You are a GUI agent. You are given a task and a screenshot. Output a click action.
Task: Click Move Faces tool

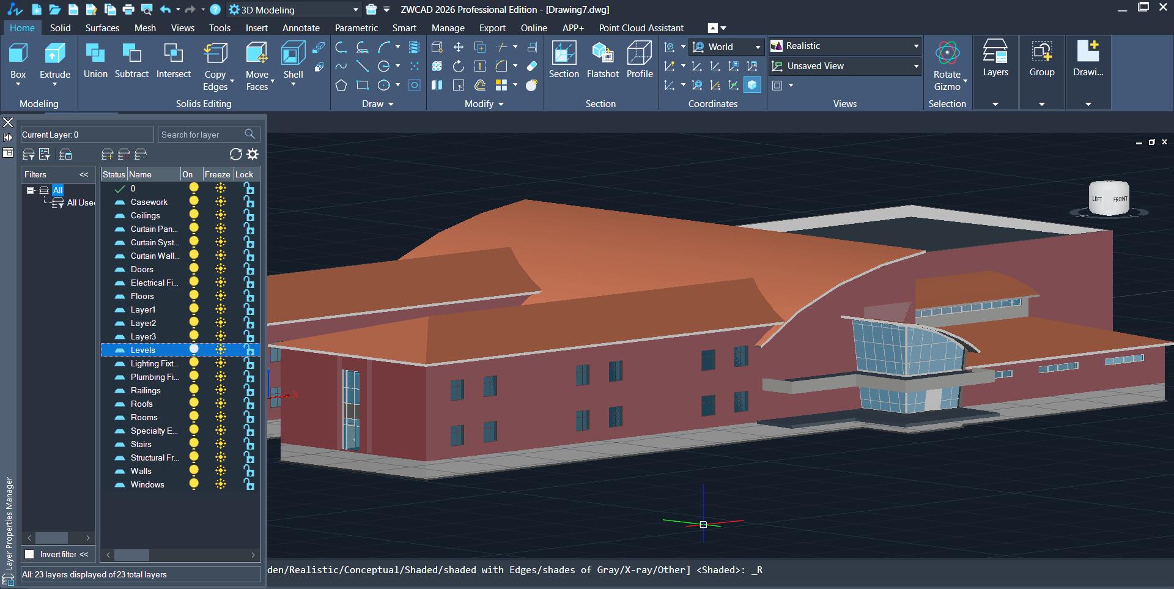(257, 66)
